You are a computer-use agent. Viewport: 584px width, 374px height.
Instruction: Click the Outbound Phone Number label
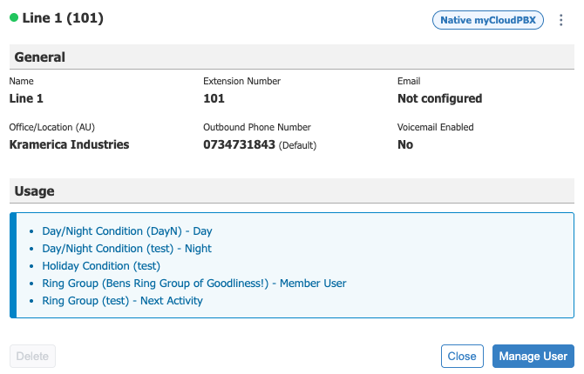[x=257, y=127]
